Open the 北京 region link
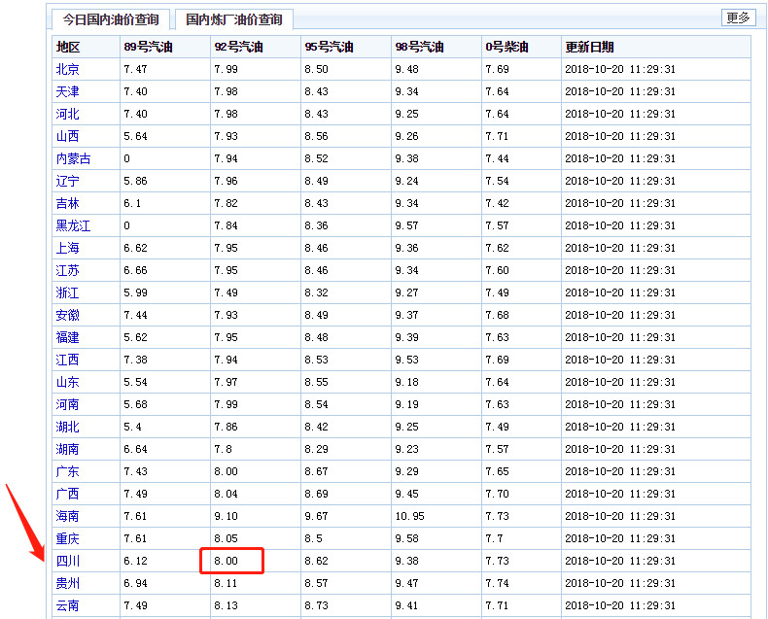The height and width of the screenshot is (619, 768). click(x=68, y=69)
